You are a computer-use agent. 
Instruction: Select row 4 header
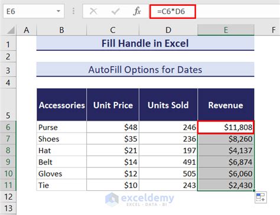[8, 82]
